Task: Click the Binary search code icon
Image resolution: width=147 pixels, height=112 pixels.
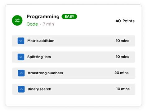Action: coord(21,89)
